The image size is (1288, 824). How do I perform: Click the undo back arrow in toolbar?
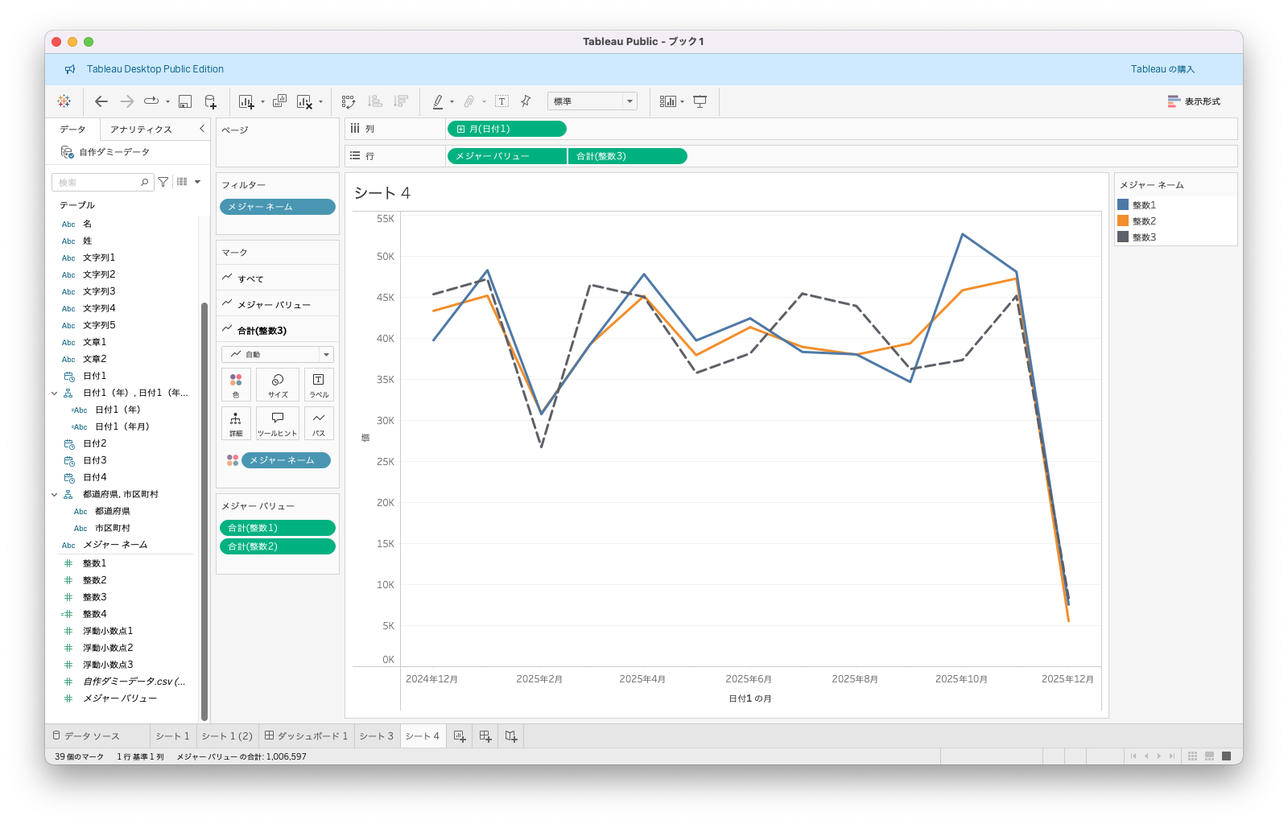(101, 101)
